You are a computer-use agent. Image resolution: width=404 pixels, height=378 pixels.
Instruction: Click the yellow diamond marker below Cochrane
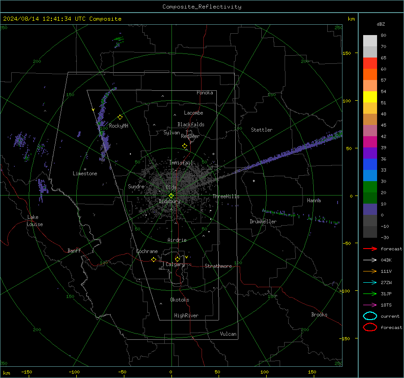154,260
